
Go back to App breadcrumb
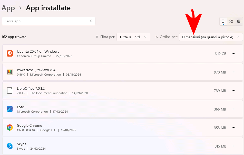8,8
